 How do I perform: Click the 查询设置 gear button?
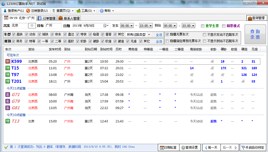click(x=190, y=148)
